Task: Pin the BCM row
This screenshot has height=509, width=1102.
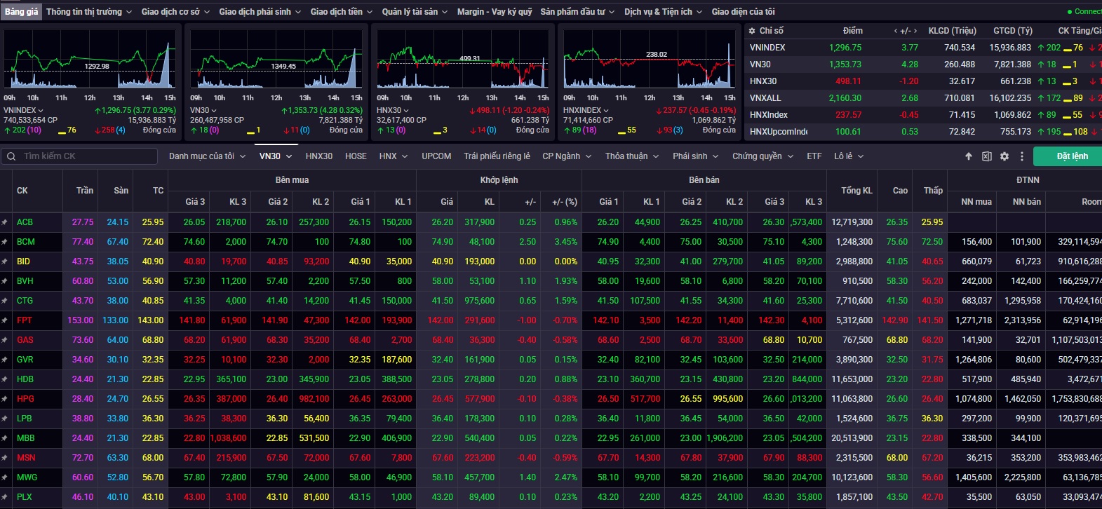Action: point(5,242)
